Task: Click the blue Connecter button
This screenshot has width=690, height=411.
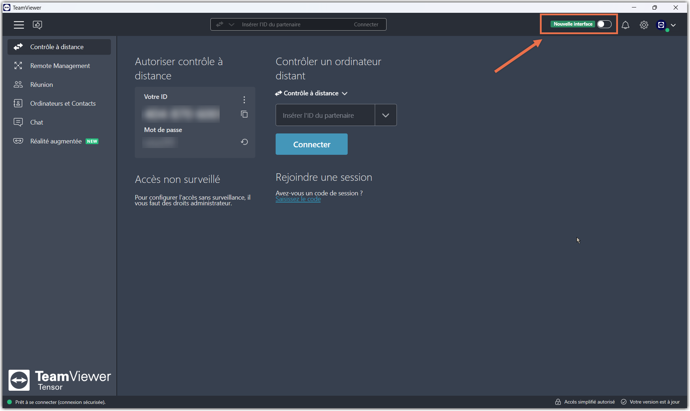Action: point(312,144)
